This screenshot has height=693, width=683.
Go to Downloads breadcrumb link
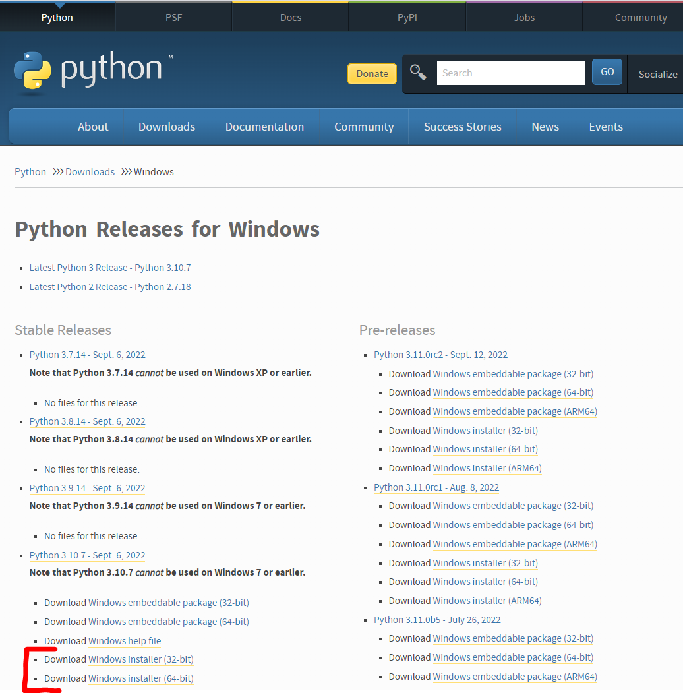(90, 172)
